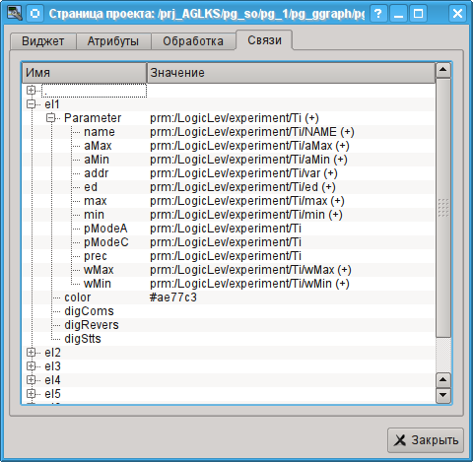Expand the el3 node
This screenshot has height=462, width=473.
click(31, 366)
